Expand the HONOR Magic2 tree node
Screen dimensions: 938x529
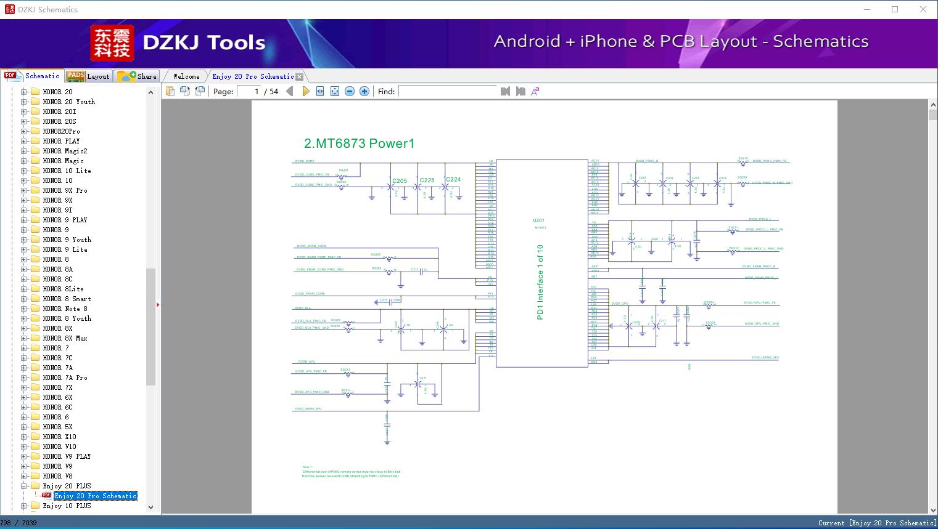[24, 151]
